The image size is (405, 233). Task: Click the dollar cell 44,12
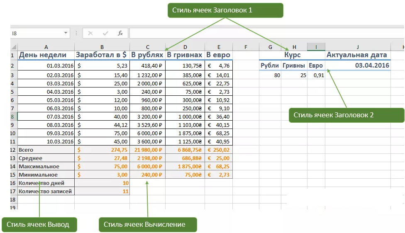[102, 125]
